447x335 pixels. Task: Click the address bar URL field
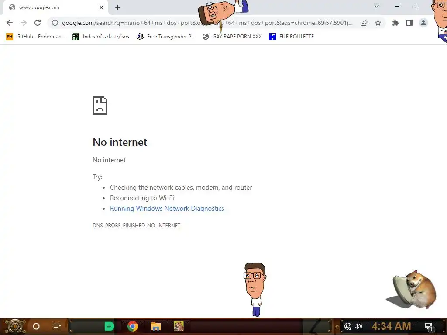click(x=207, y=23)
